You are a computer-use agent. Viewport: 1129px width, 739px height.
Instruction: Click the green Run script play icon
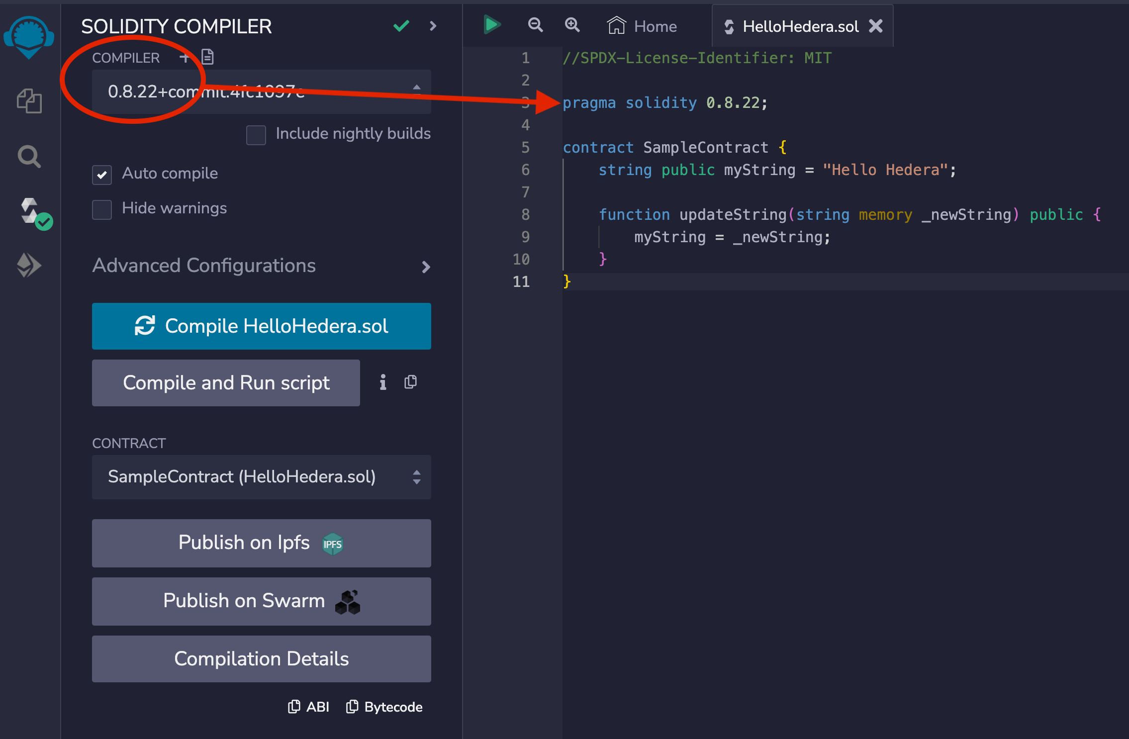point(492,25)
